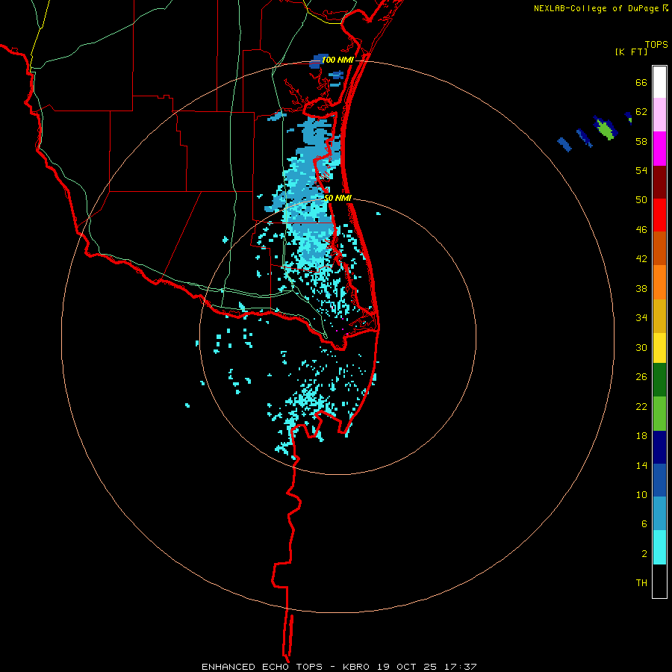Click the legend value '14'
Viewport: 672px width, 672px height.
point(641,465)
